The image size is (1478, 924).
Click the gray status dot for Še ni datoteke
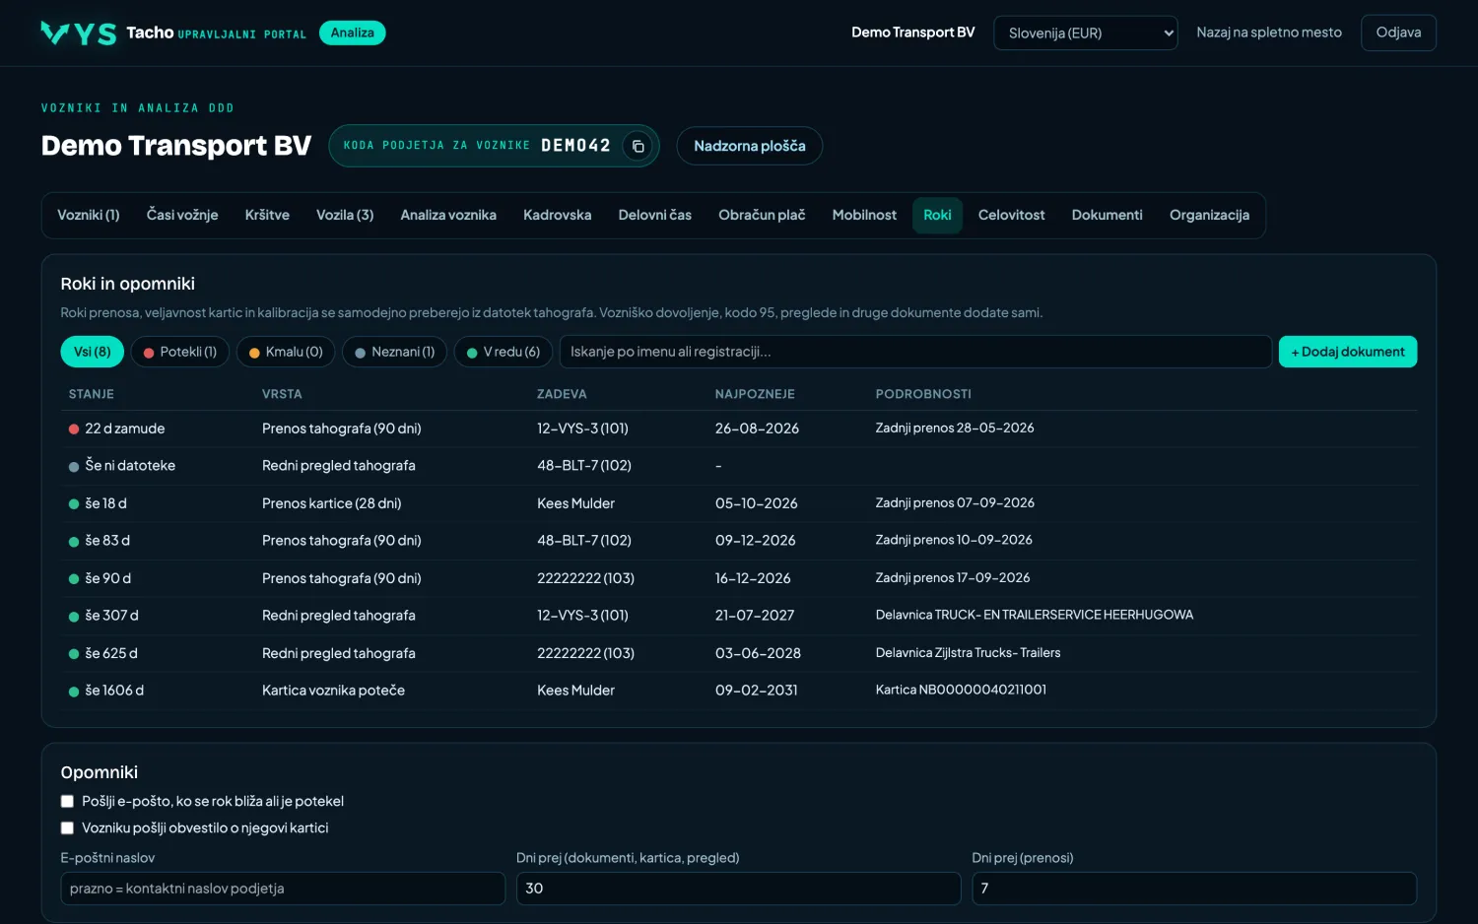(74, 467)
